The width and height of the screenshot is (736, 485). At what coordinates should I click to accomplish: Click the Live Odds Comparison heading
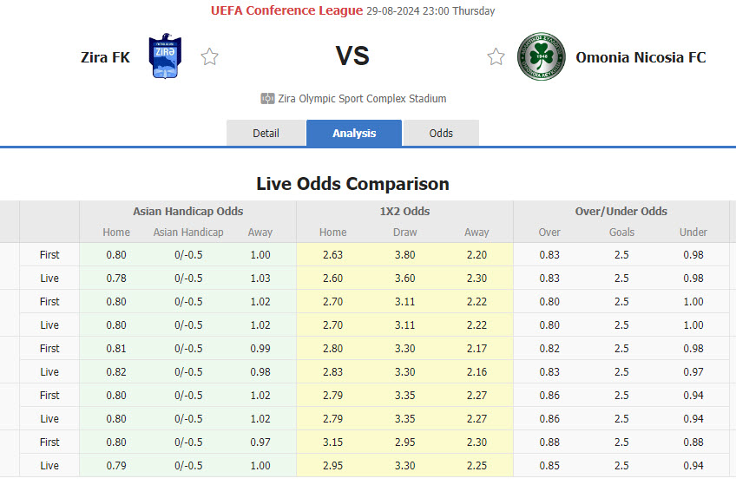pyautogui.click(x=353, y=183)
